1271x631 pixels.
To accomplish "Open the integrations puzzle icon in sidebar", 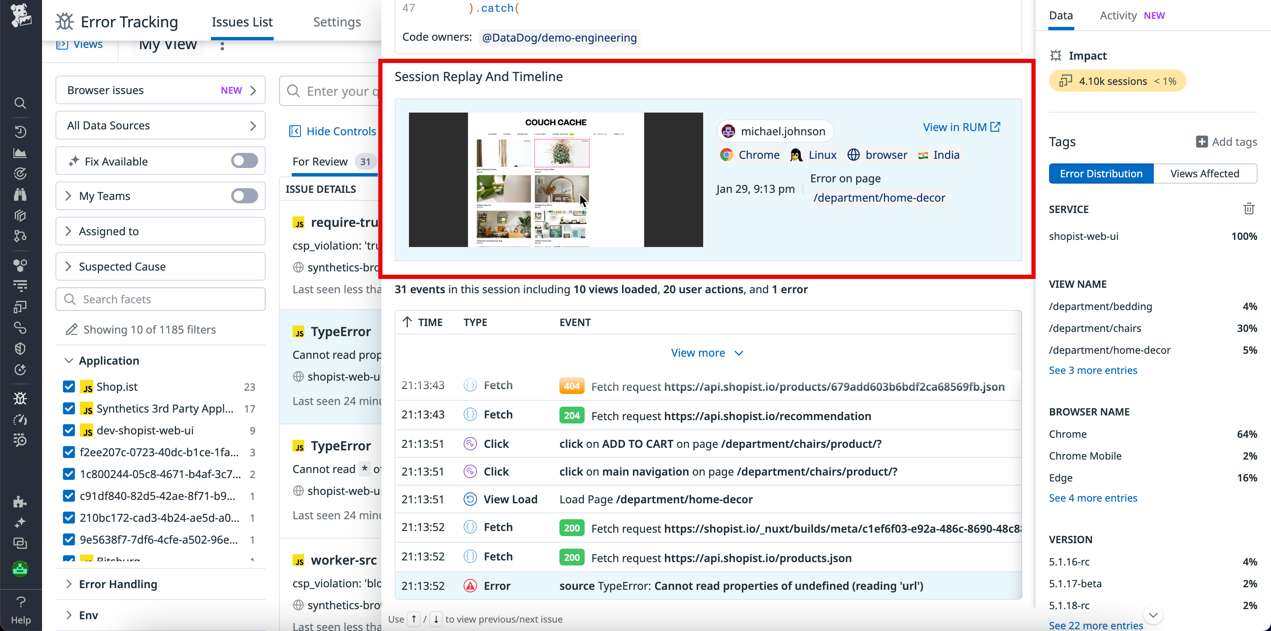I will (20, 502).
